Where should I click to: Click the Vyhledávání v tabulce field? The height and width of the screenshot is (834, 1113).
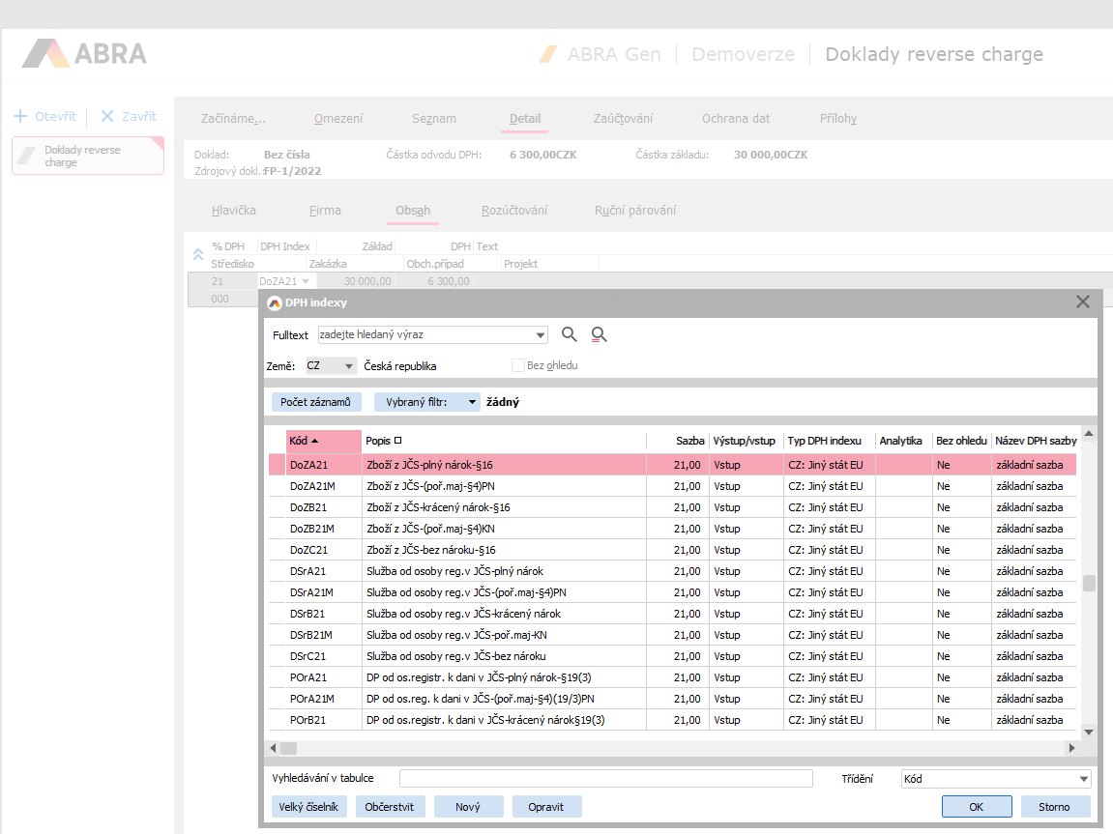[x=605, y=779]
